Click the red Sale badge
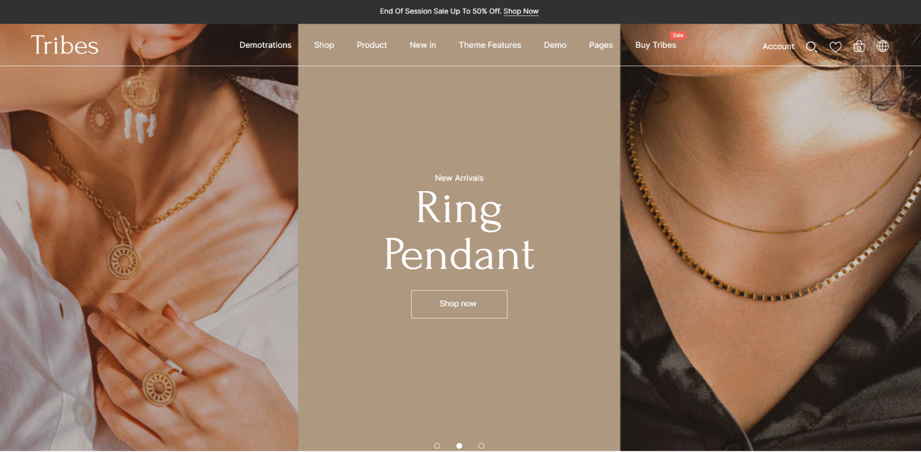 [678, 35]
